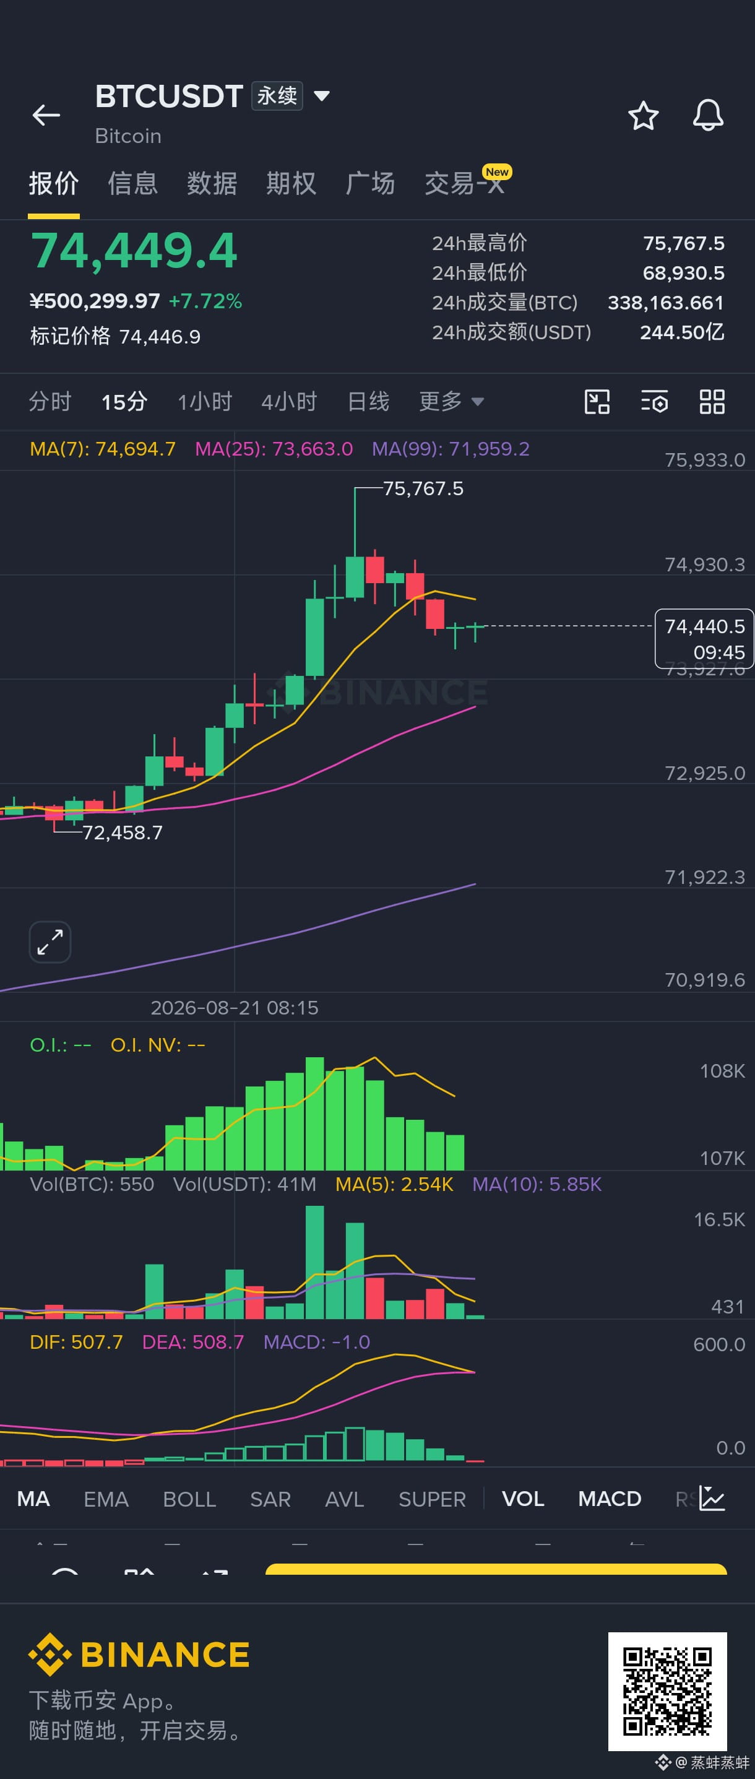Switch chart to 4小时 interval

coord(289,401)
